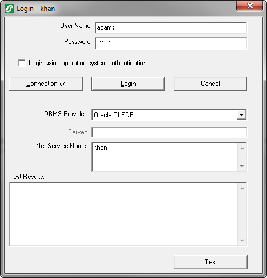Click the green app icon in title bar
Screen dimensions: 267x278
[x=9, y=9]
